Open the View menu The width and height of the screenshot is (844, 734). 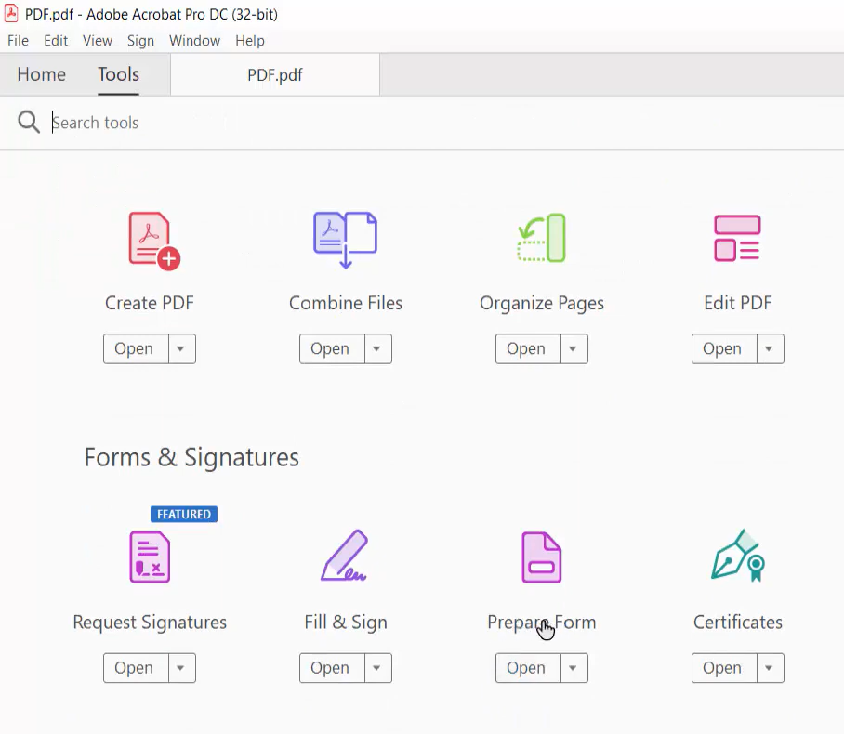(x=98, y=41)
